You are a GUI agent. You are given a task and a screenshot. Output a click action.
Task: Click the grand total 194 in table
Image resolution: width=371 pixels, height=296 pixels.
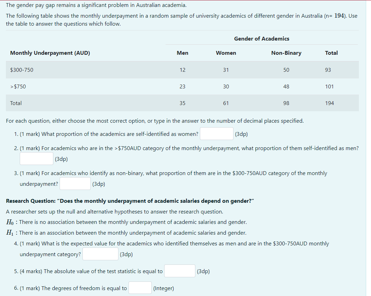pos(329,103)
